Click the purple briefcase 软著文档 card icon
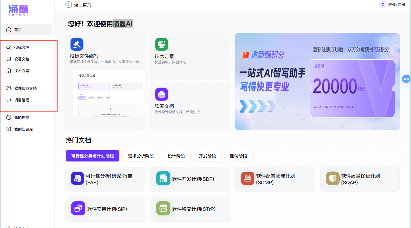 [162, 94]
